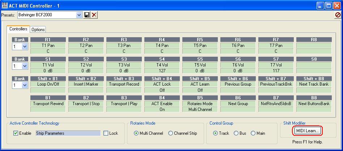Save the current preset with disk icon
The image size is (343, 151).
[x=87, y=15]
